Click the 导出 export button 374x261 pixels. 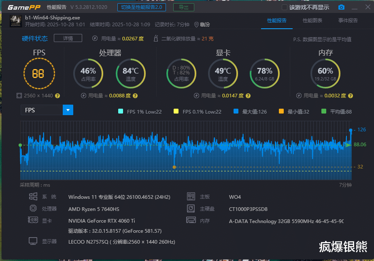point(184,7)
